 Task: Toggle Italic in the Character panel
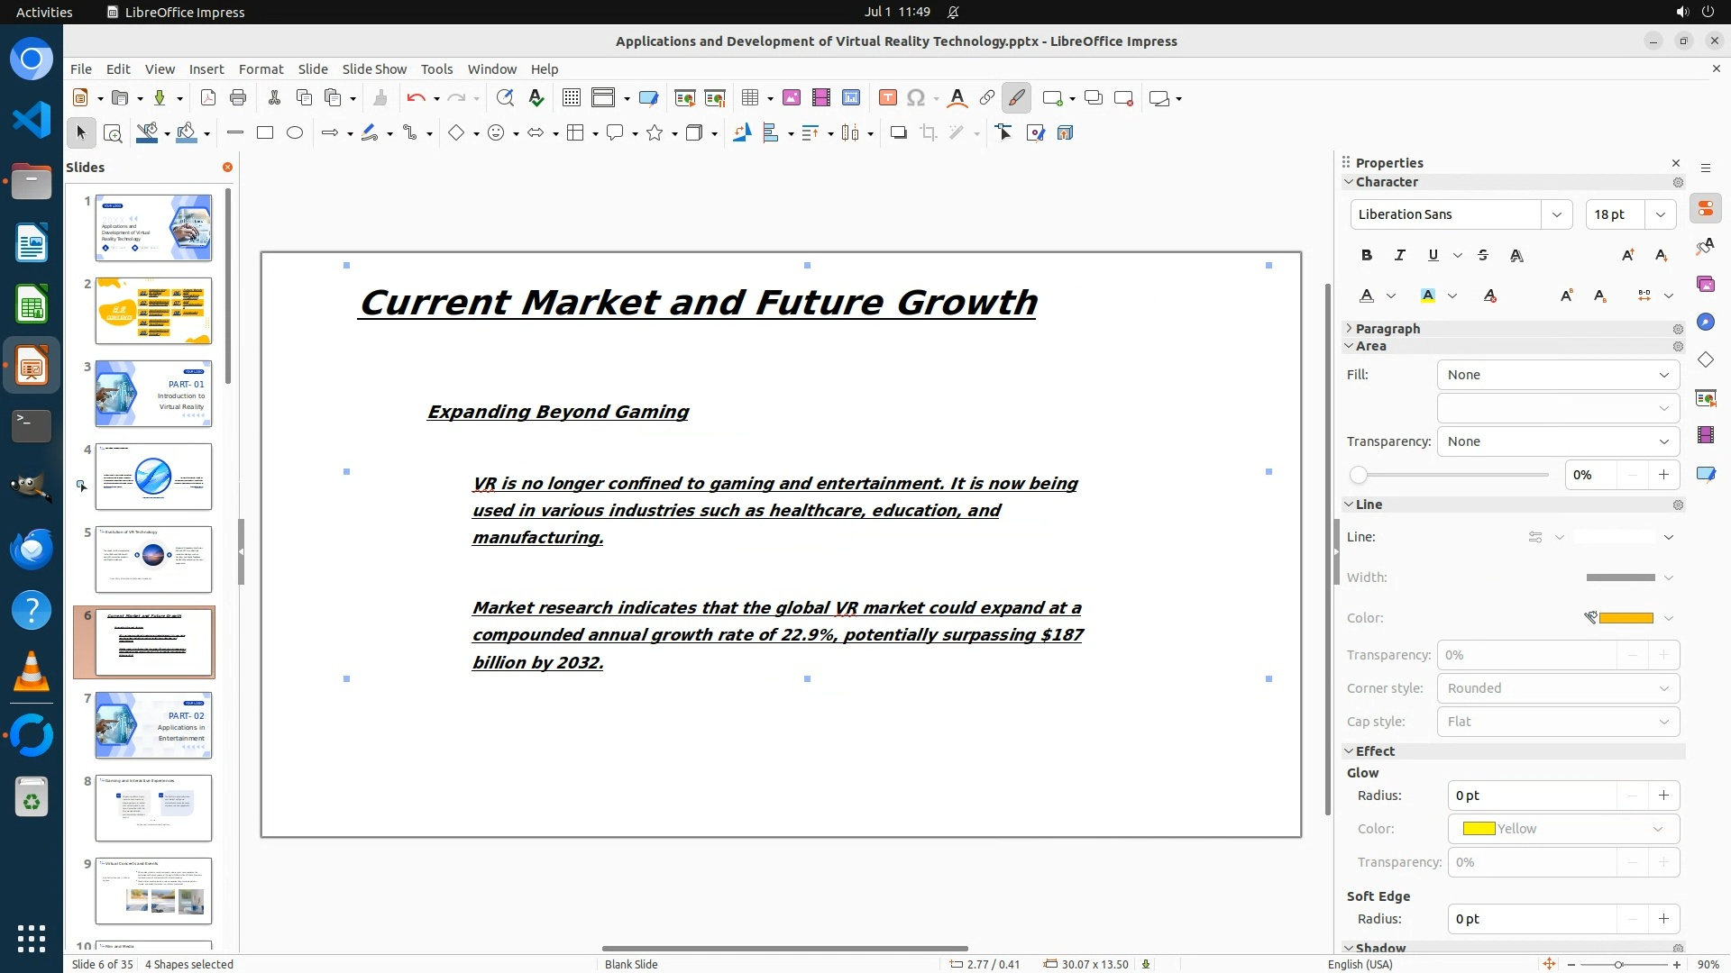(x=1400, y=256)
